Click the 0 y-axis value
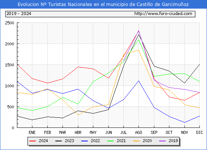 point(13,128)
